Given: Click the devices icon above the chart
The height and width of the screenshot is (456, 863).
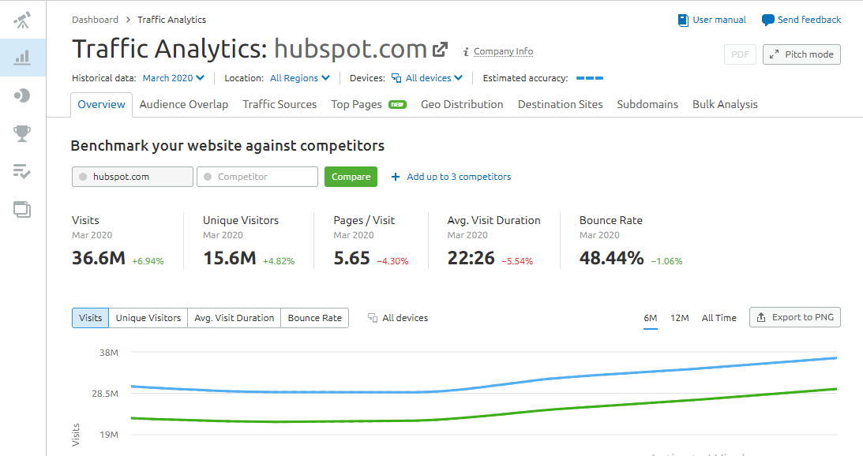Looking at the screenshot, I should (x=373, y=318).
